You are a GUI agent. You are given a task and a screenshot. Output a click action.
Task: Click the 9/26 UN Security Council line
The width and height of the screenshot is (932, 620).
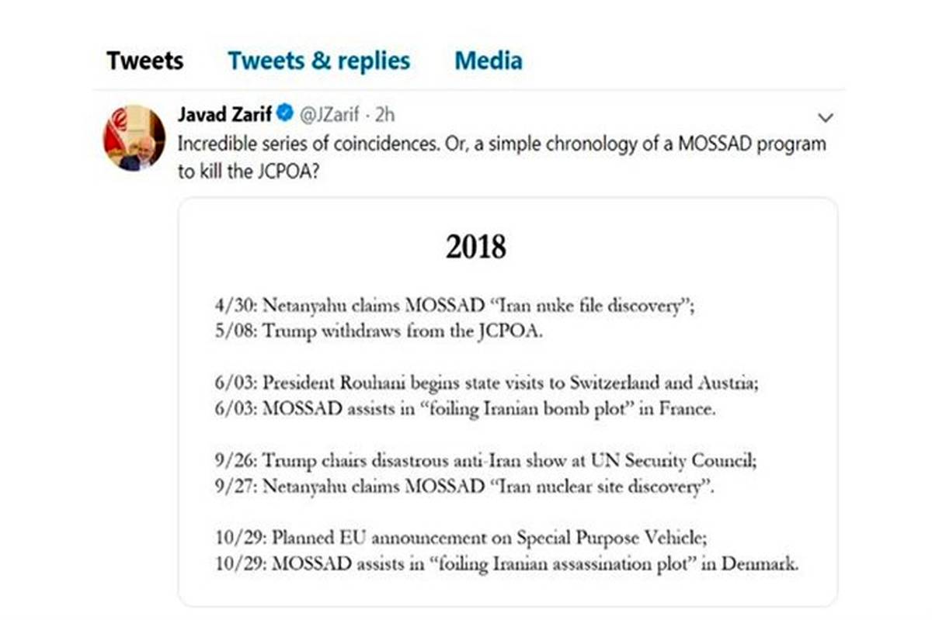click(x=485, y=461)
